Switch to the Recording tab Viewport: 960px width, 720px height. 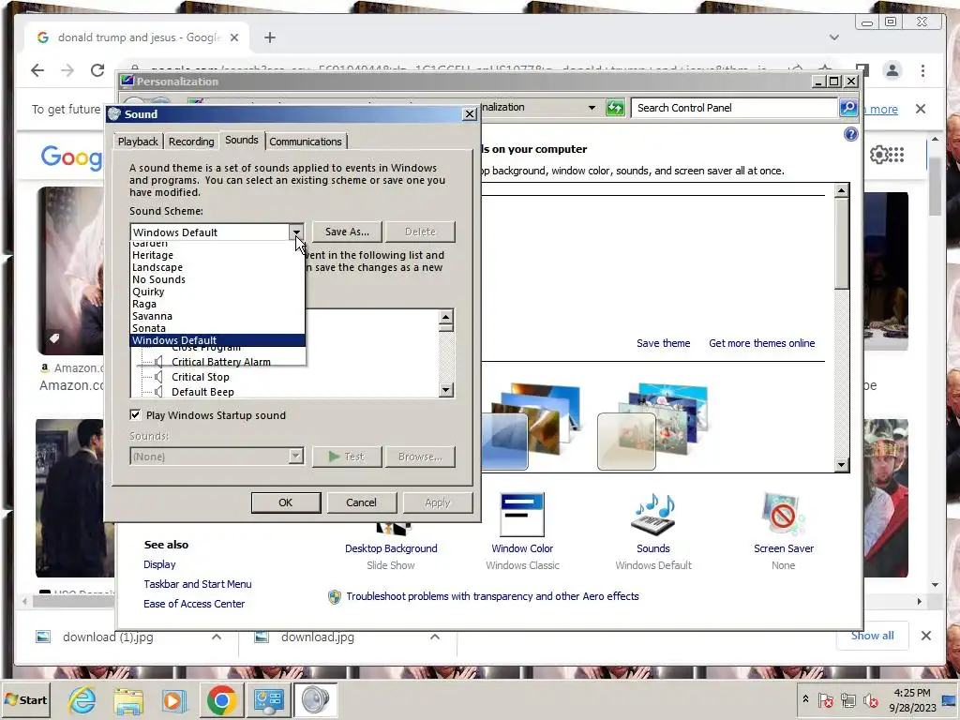point(191,142)
